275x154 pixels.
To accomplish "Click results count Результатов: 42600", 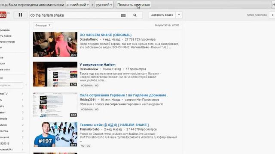I will pyautogui.click(x=167, y=25).
